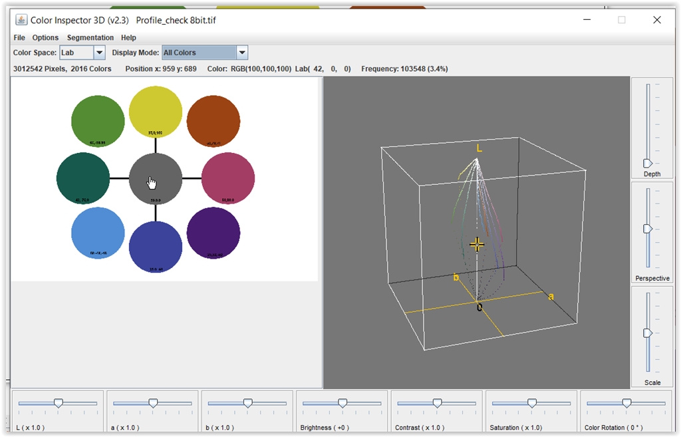The image size is (681, 437).
Task: Open the Help menu
Action: coord(128,38)
